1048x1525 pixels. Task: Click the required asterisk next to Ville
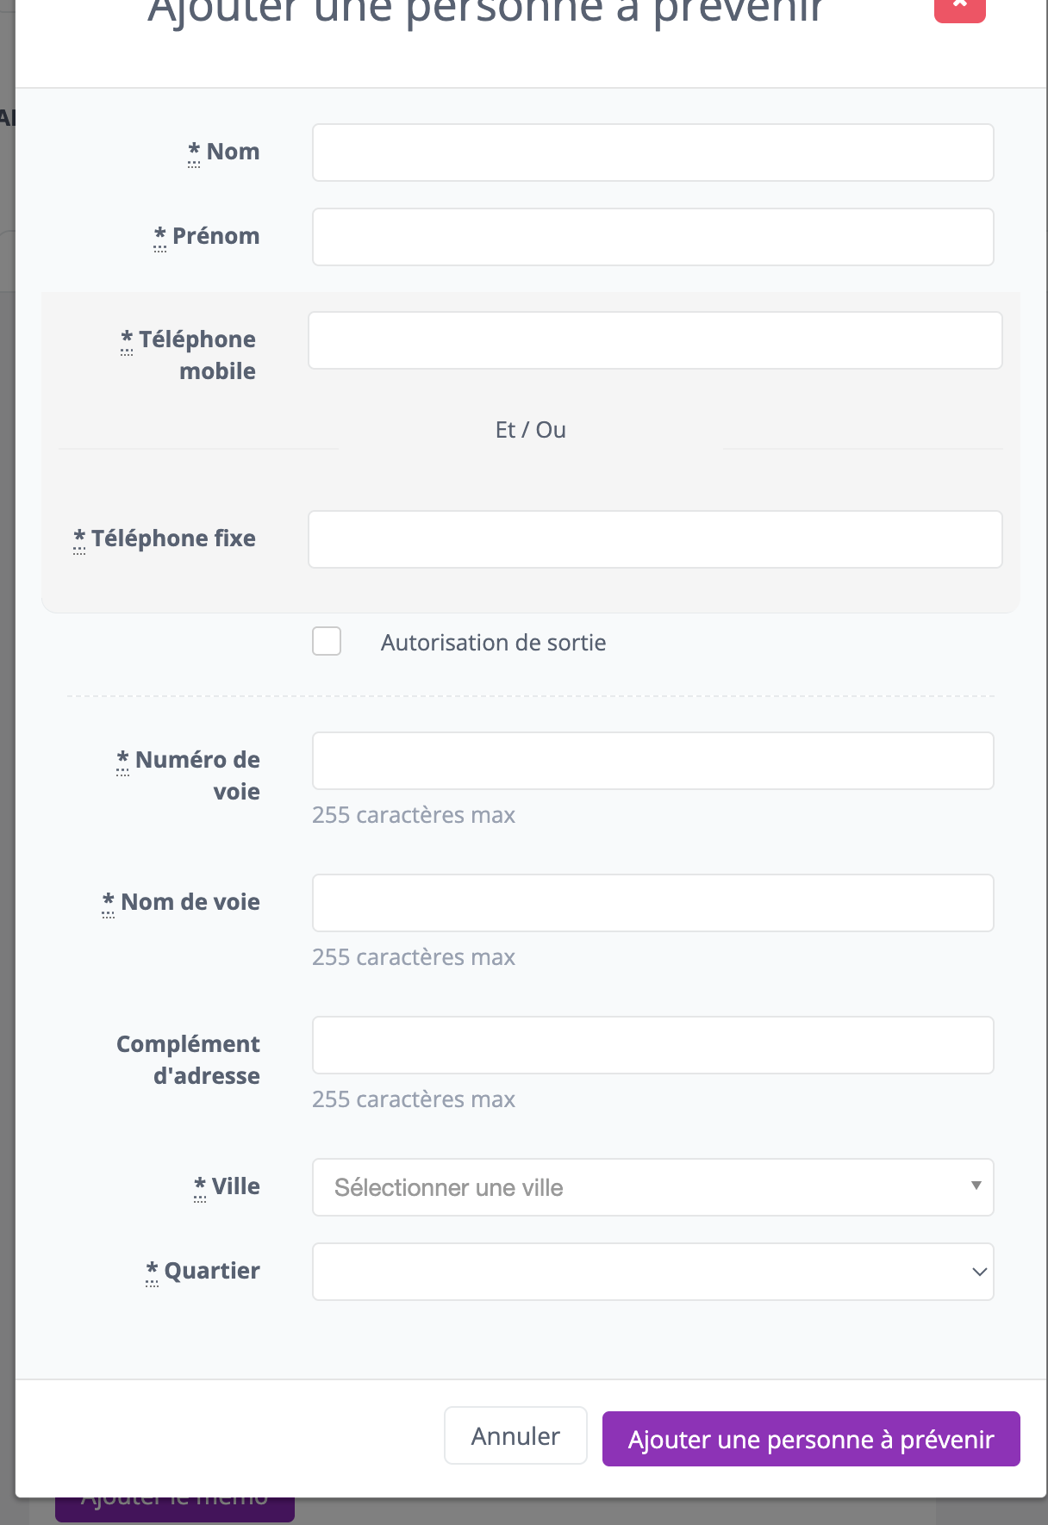200,1186
